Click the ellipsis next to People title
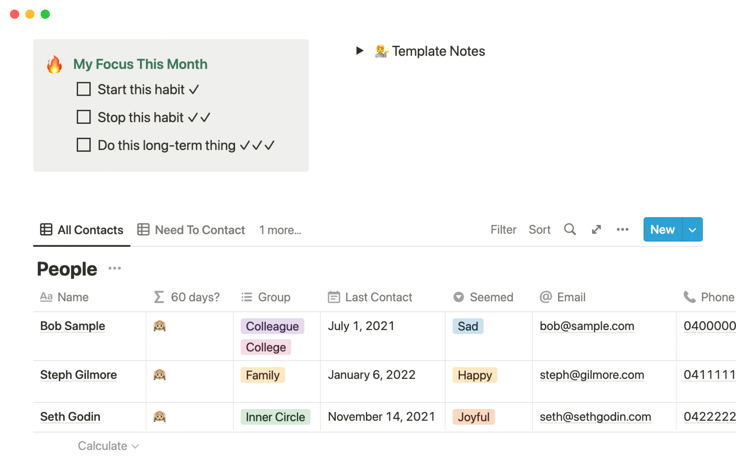The height and width of the screenshot is (460, 736). (115, 268)
